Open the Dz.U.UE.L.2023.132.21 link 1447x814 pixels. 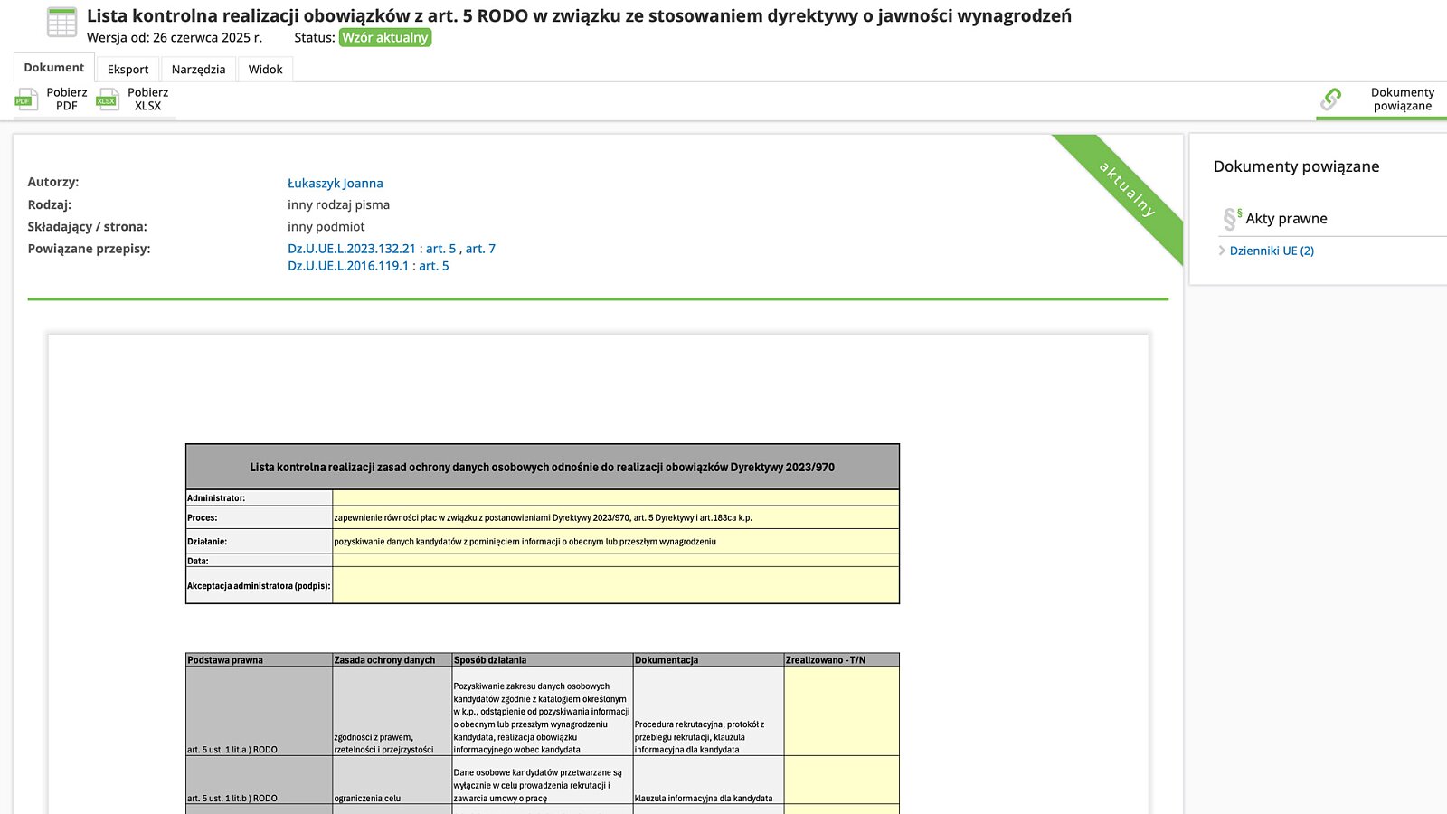[351, 249]
